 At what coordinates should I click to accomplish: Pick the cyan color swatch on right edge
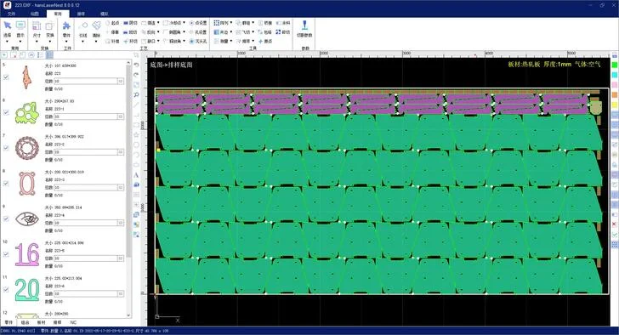(x=615, y=75)
